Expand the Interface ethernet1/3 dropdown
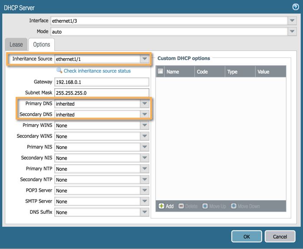The image size is (303, 249). tap(291, 20)
